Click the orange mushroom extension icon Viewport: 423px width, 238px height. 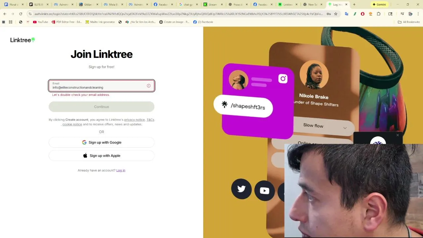point(370,14)
